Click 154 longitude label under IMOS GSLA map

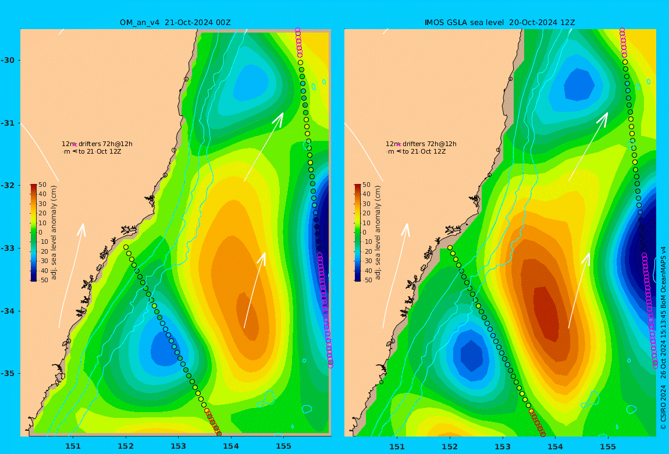pyautogui.click(x=555, y=446)
